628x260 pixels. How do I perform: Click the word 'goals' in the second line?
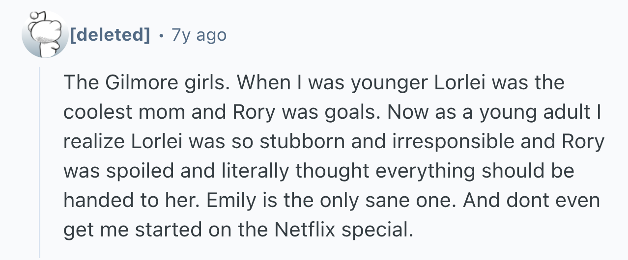pyautogui.click(x=355, y=112)
